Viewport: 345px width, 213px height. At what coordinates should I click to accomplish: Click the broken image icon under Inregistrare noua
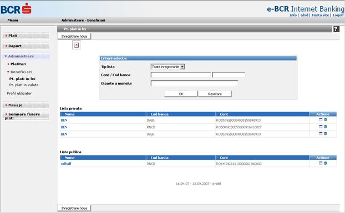point(77,45)
